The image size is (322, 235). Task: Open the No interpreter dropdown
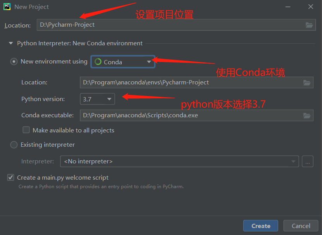coord(179,161)
